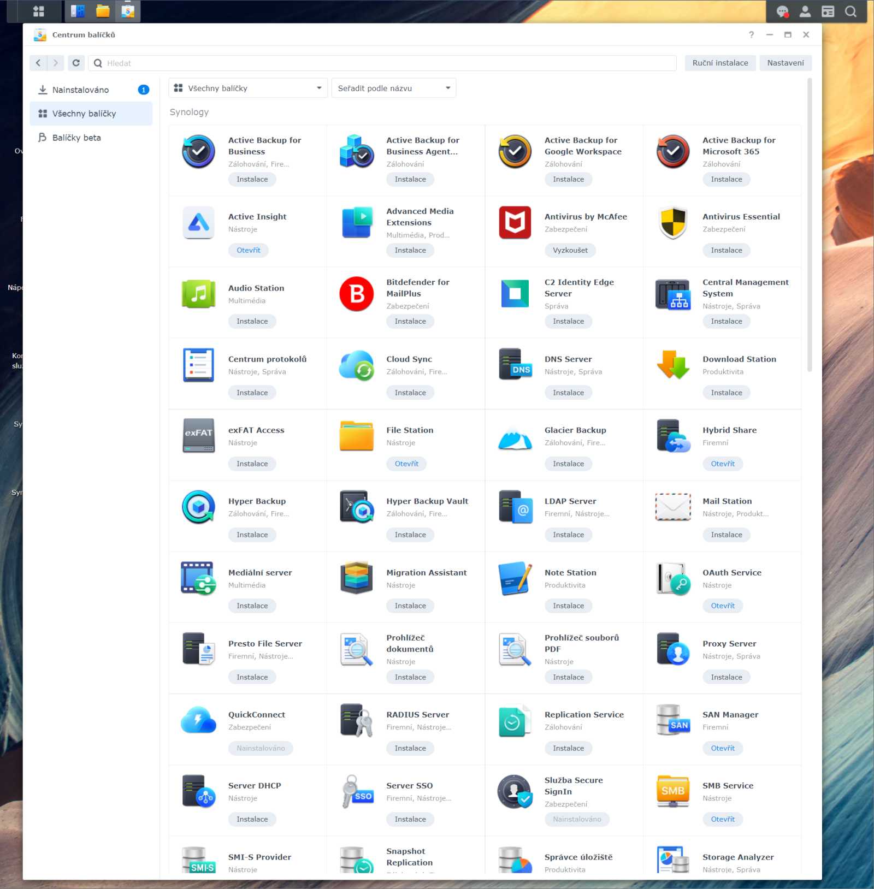Open the widgets panel icon in taskbar
The height and width of the screenshot is (889, 874).
(x=828, y=11)
